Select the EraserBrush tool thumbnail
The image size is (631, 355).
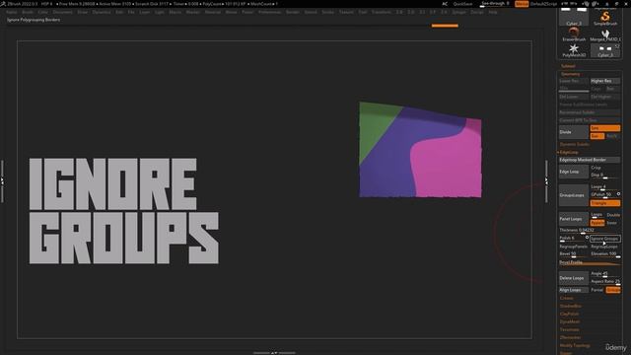pyautogui.click(x=574, y=35)
